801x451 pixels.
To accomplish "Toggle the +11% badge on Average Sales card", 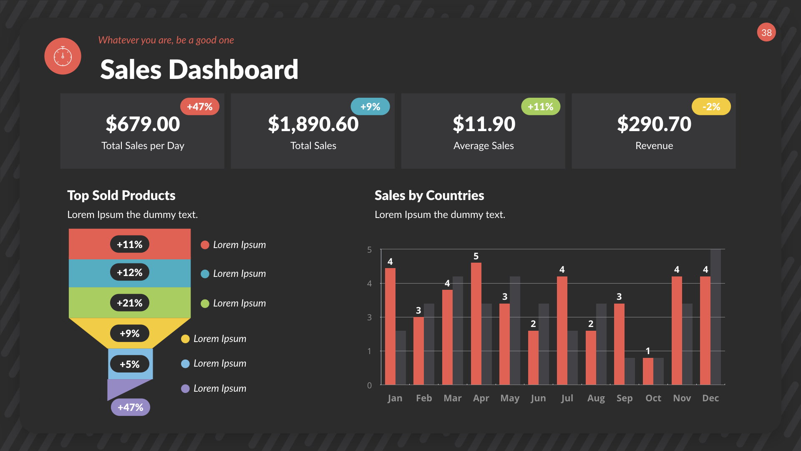I will pos(541,107).
